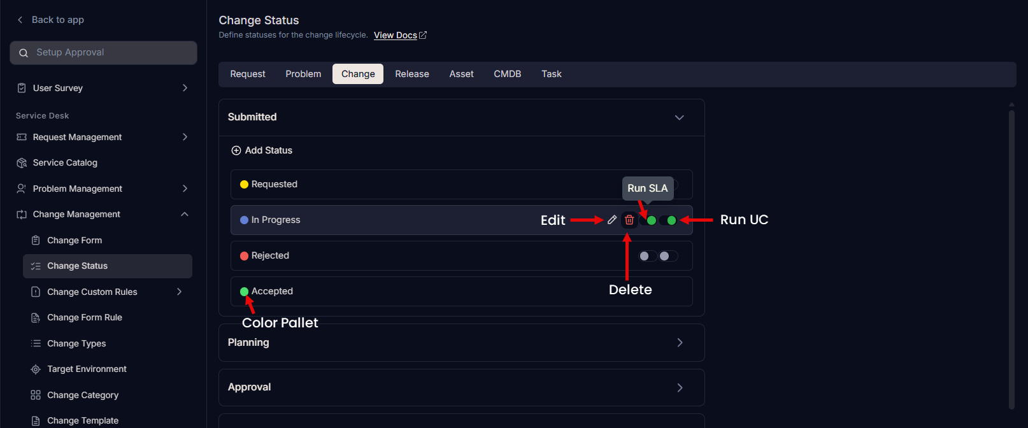Open Target Environment via its target icon
Image resolution: width=1028 pixels, height=428 pixels.
[x=36, y=369]
